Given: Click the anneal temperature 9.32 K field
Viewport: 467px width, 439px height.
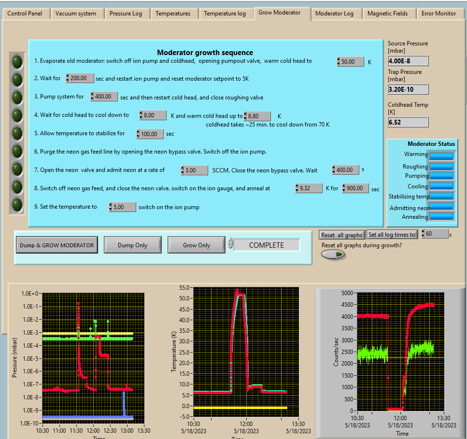Looking at the screenshot, I should click(x=311, y=188).
